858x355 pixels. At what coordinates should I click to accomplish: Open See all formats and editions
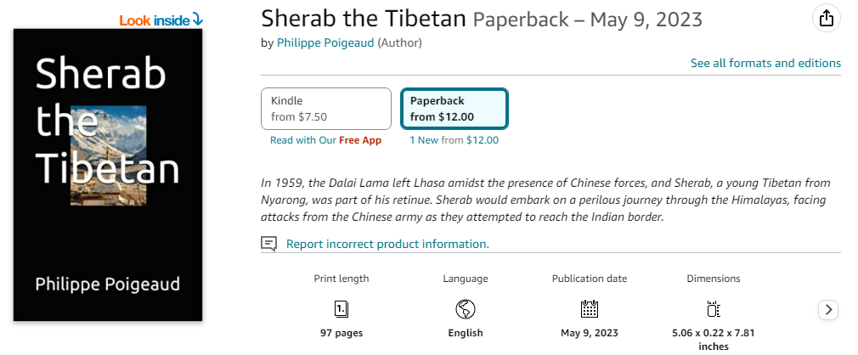click(765, 63)
